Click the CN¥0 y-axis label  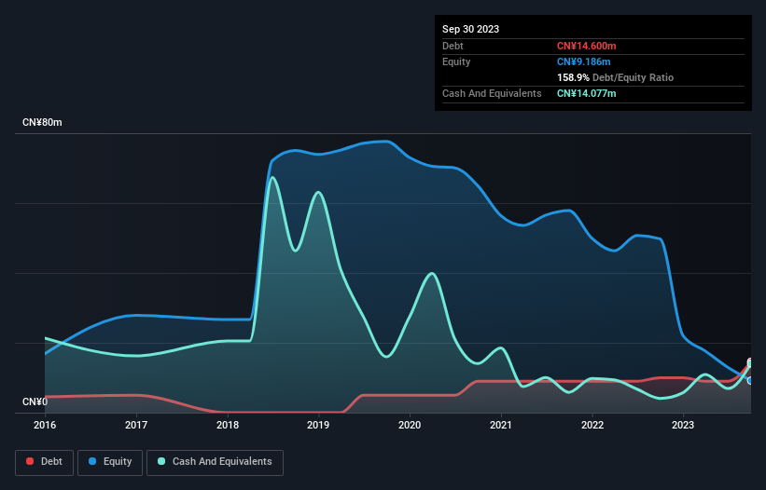35,402
